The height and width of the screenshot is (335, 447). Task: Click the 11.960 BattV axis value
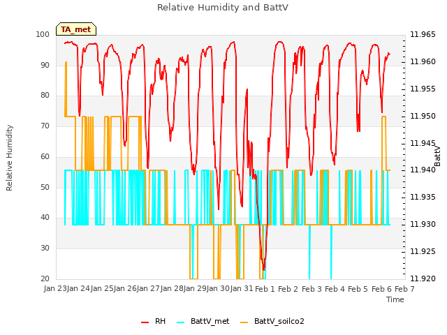click(x=423, y=61)
